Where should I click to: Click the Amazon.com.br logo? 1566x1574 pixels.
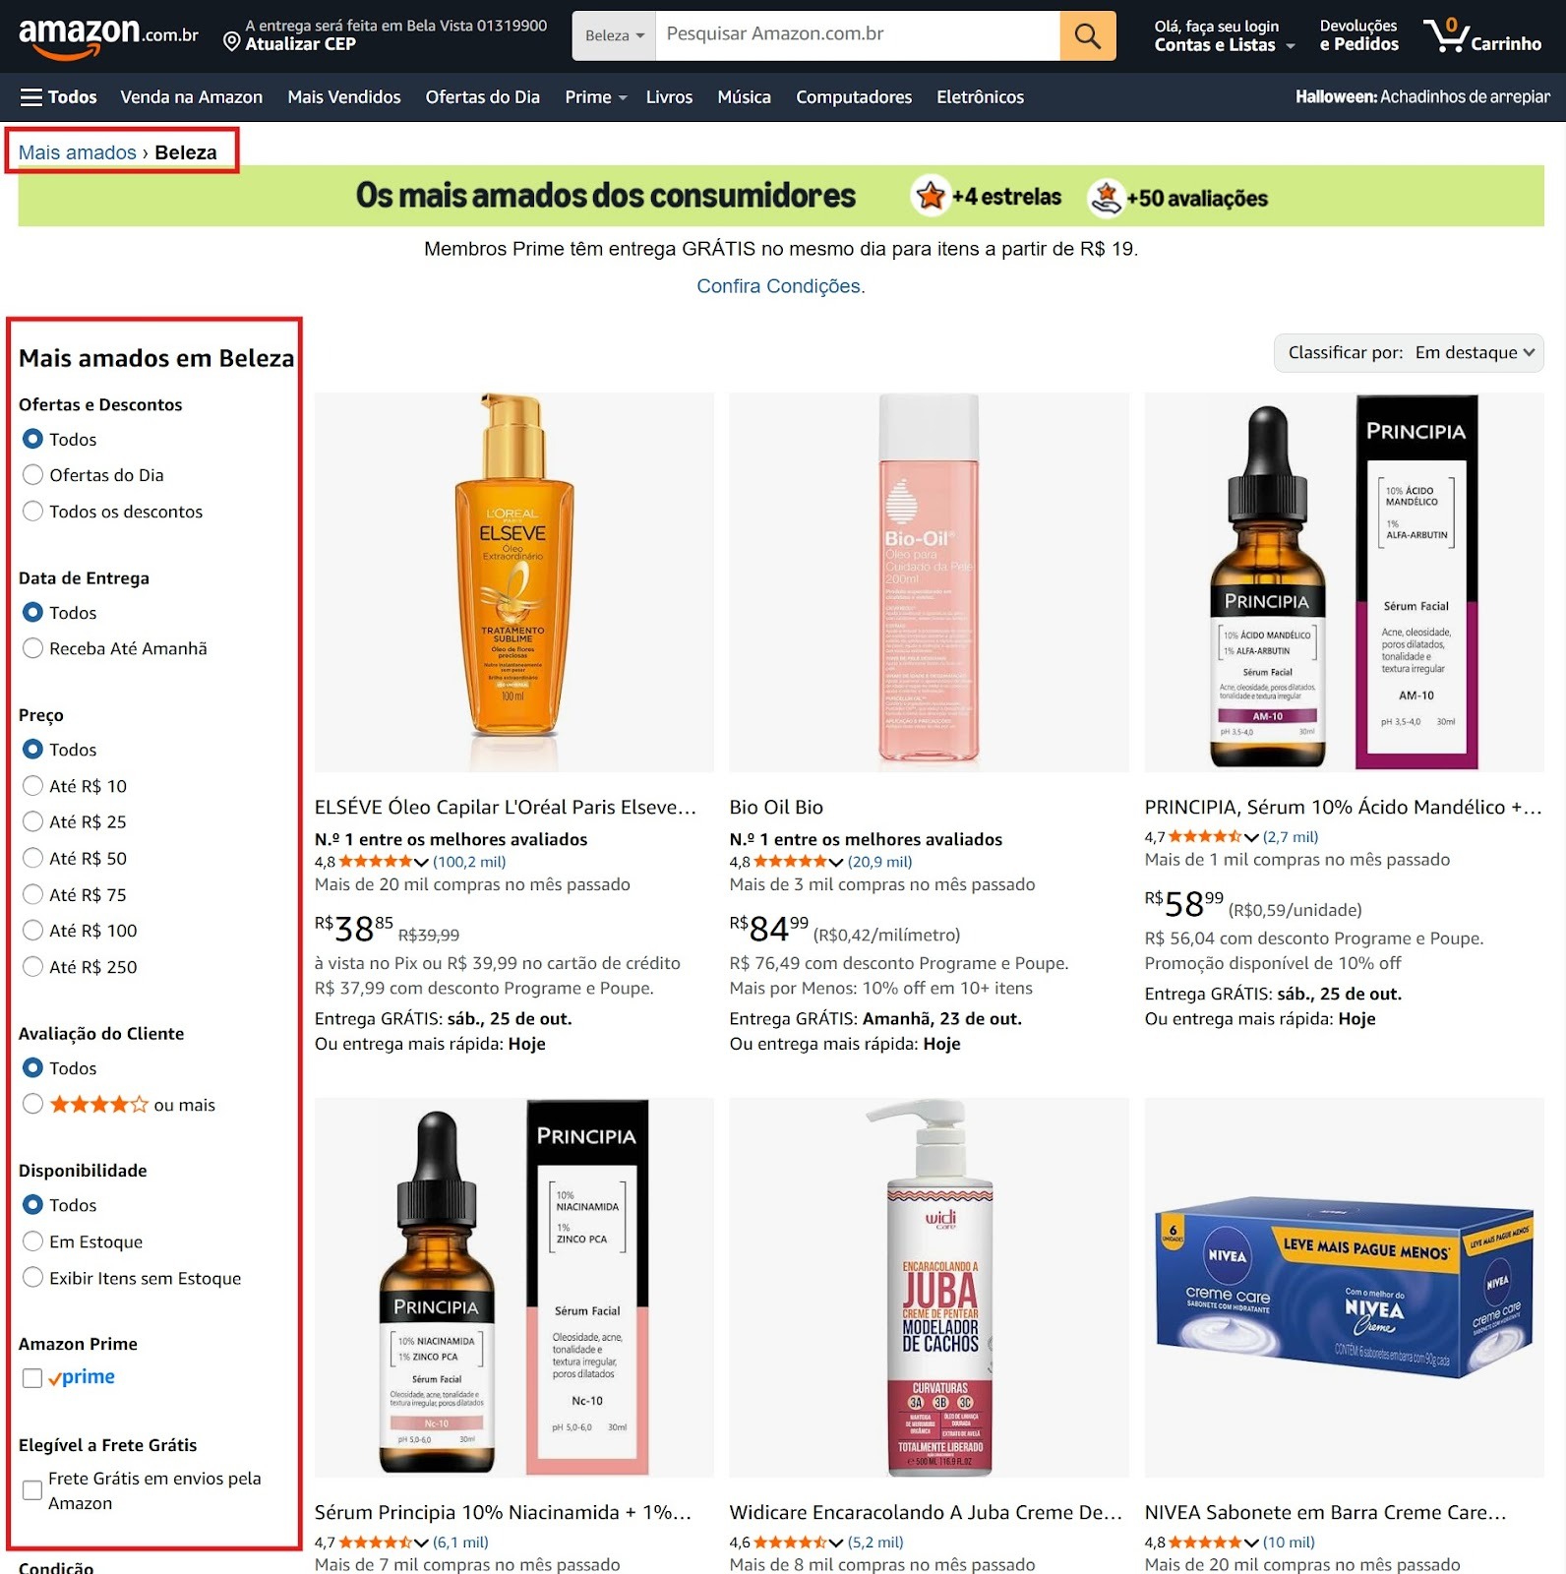(108, 35)
